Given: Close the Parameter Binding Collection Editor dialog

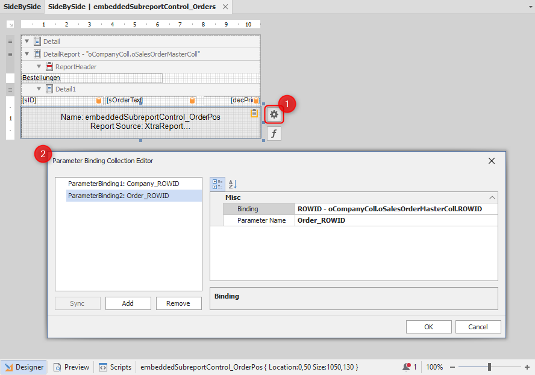Looking at the screenshot, I should pyautogui.click(x=492, y=161).
